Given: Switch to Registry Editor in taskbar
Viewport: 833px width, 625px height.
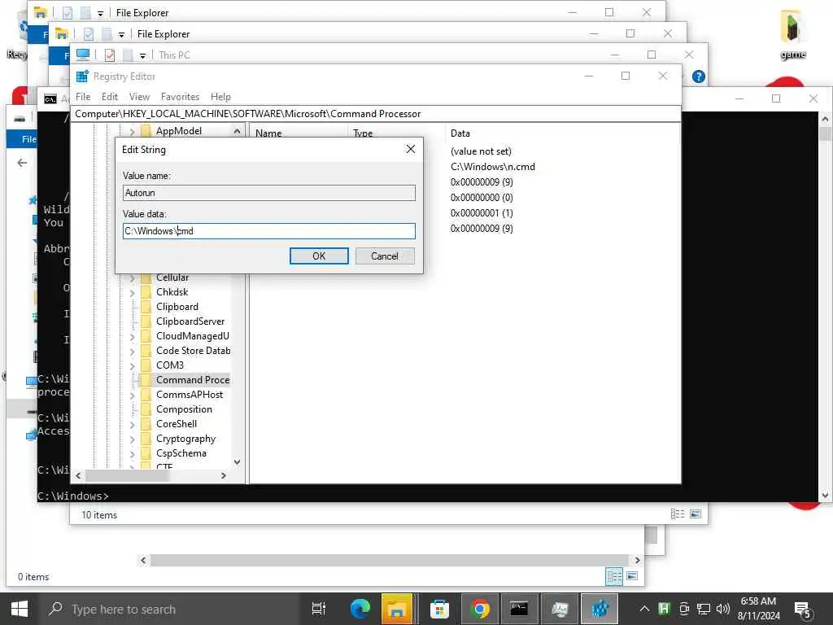Looking at the screenshot, I should (x=600, y=609).
